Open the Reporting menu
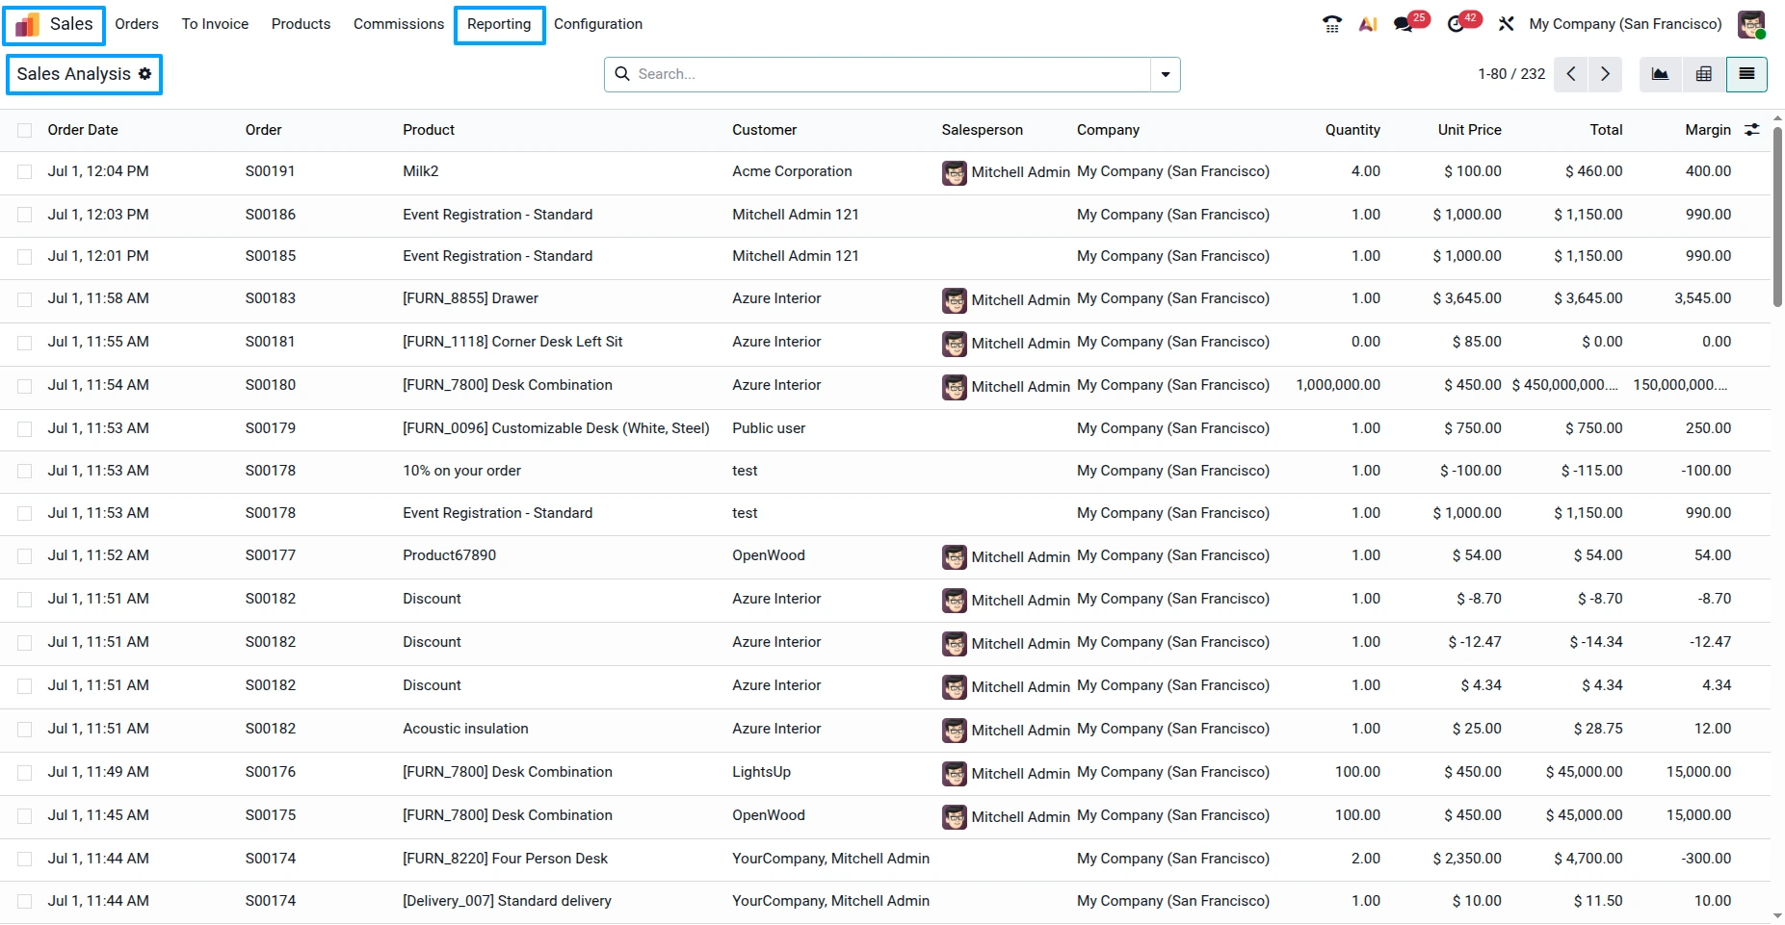The height and width of the screenshot is (925, 1785). 499,24
